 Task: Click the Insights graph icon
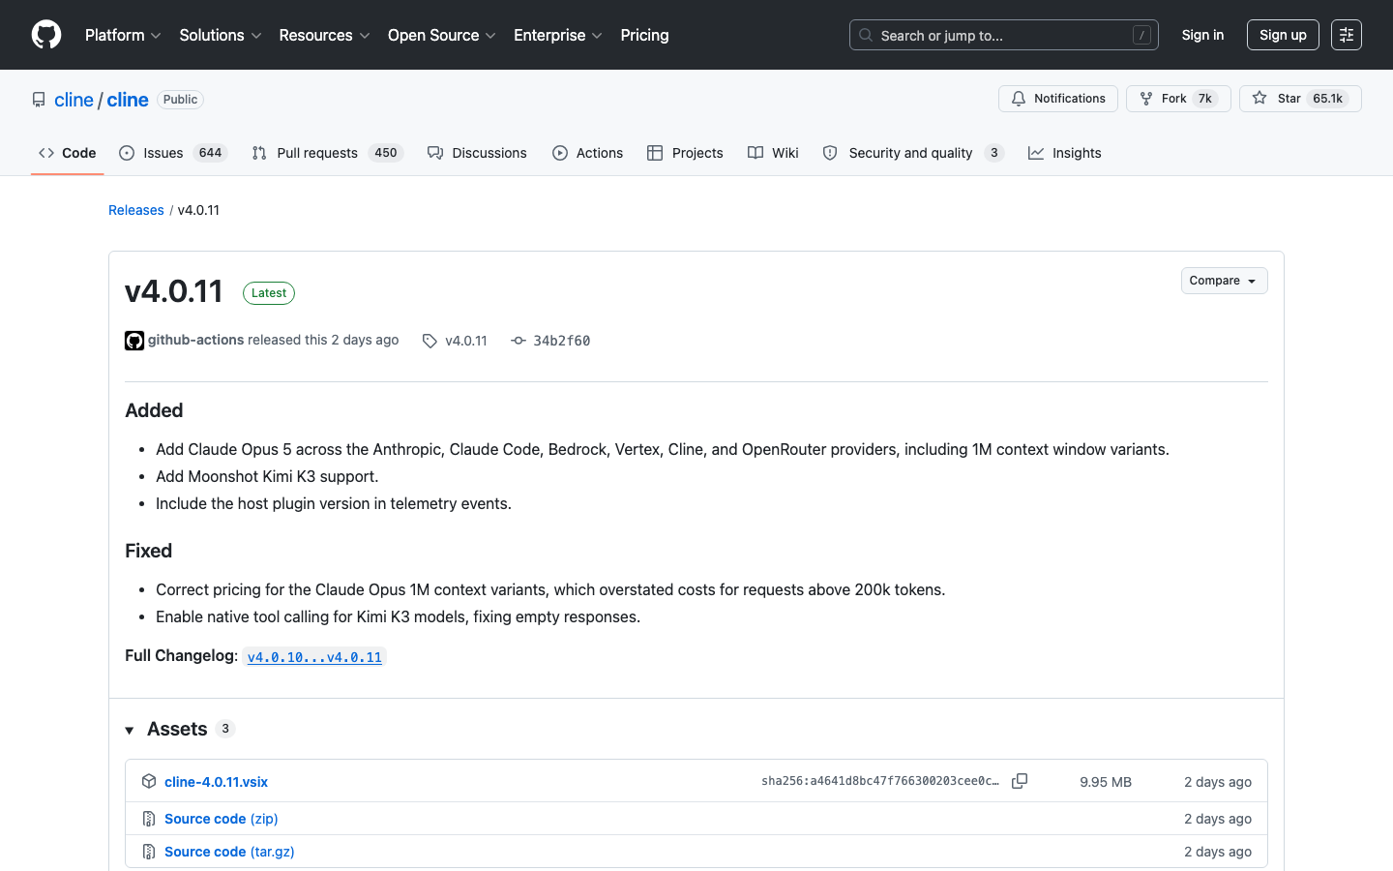click(1036, 153)
